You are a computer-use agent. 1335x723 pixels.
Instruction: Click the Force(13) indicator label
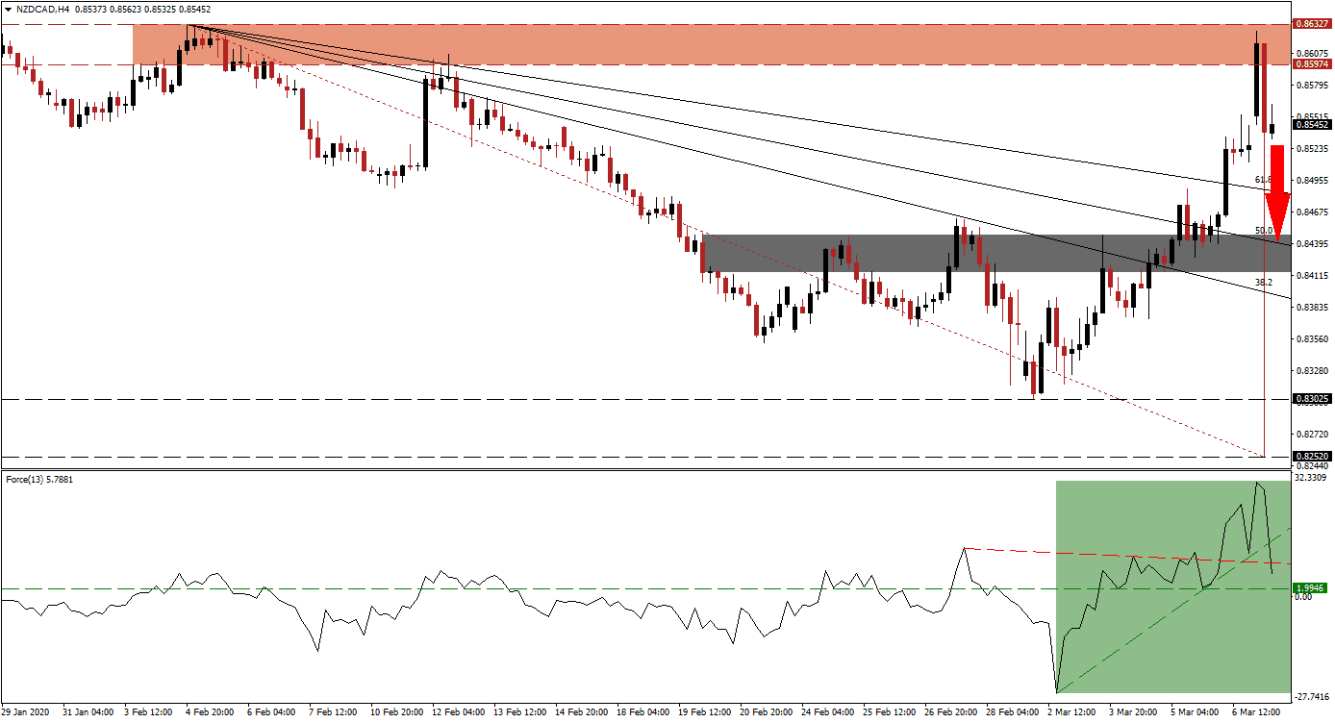point(25,477)
